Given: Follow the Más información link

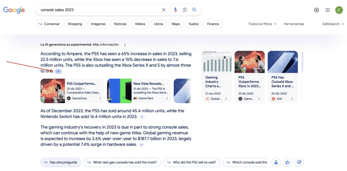Looking at the screenshot, I should (x=106, y=44).
